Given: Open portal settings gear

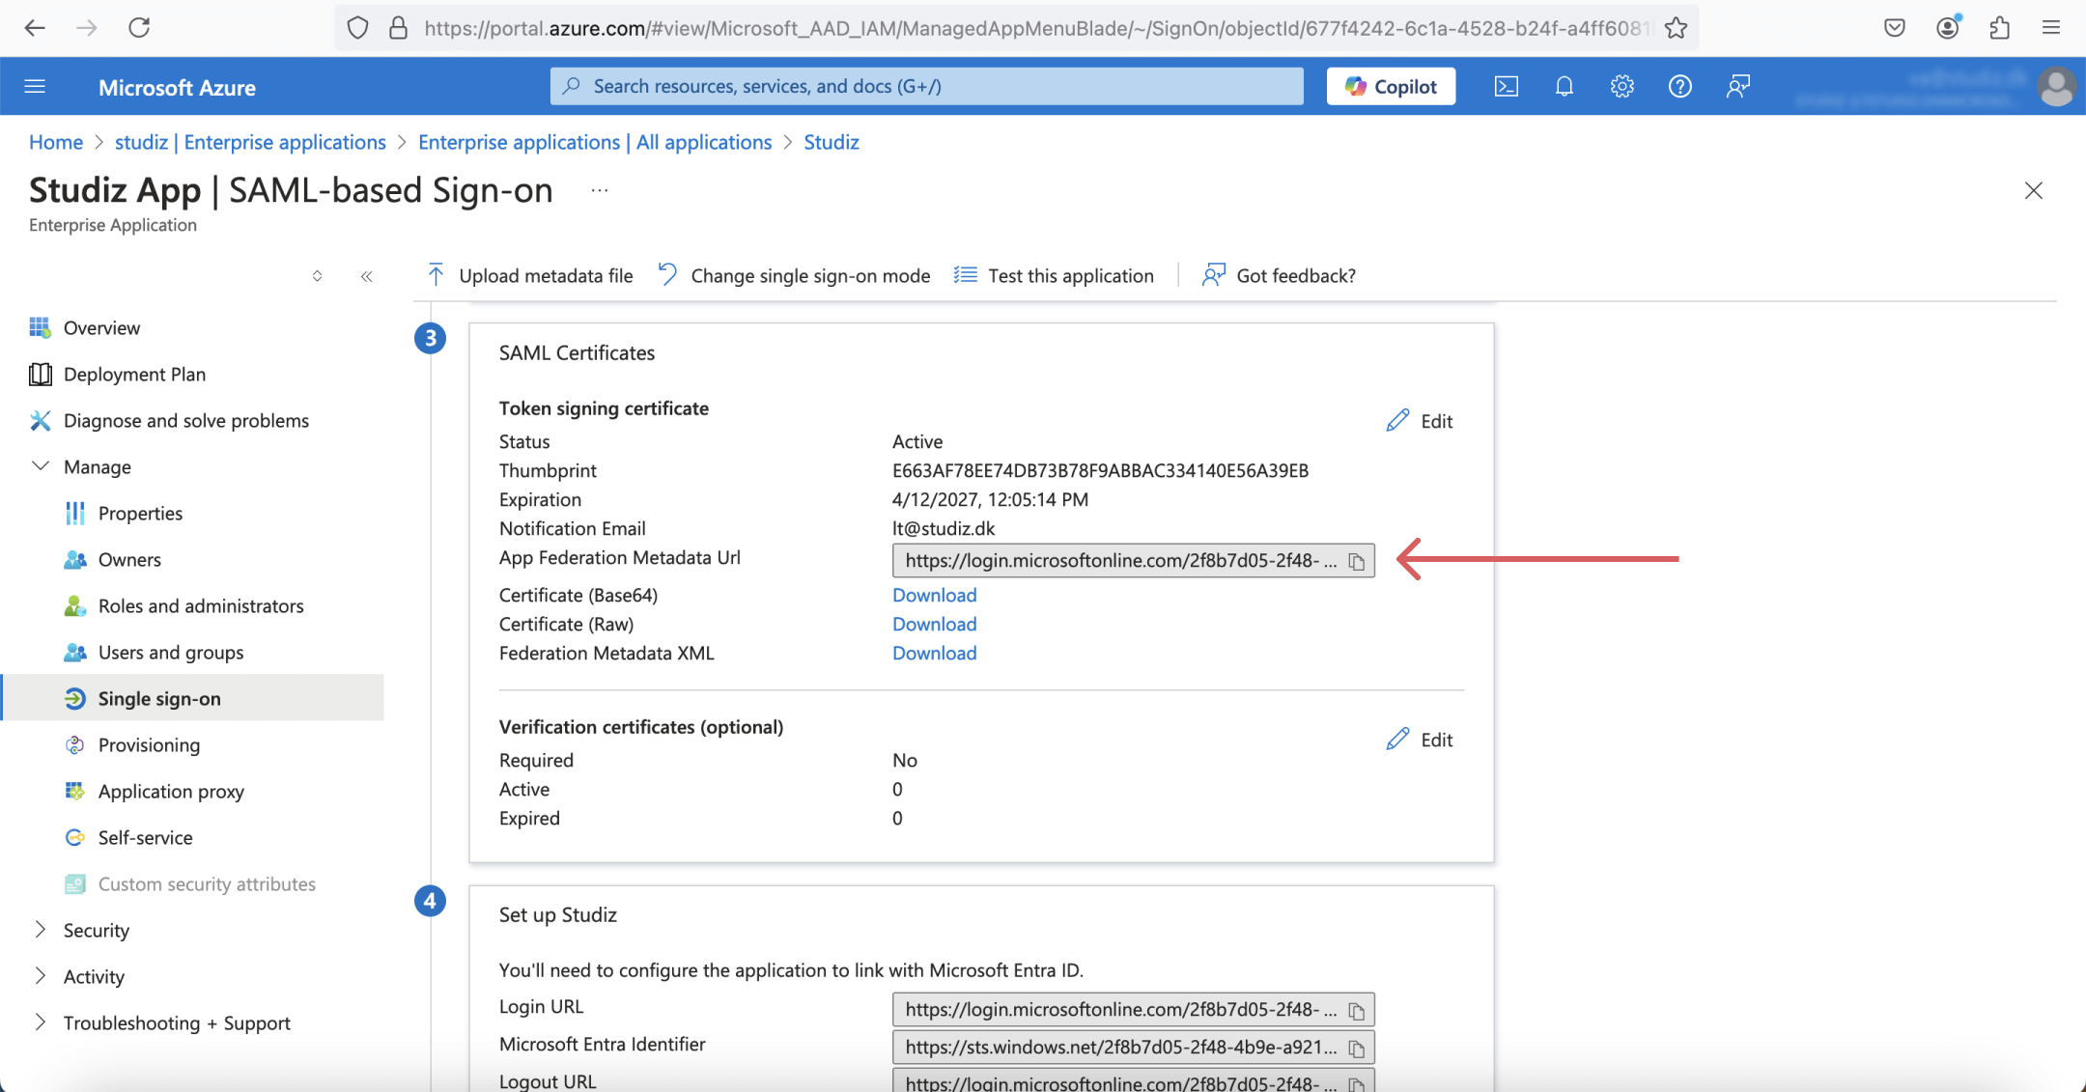Looking at the screenshot, I should (x=1622, y=87).
